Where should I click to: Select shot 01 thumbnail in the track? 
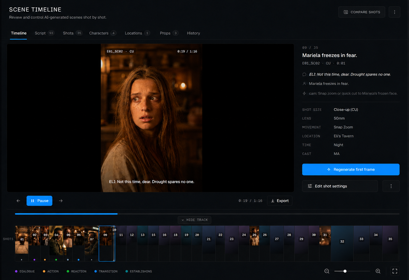(x=22, y=240)
